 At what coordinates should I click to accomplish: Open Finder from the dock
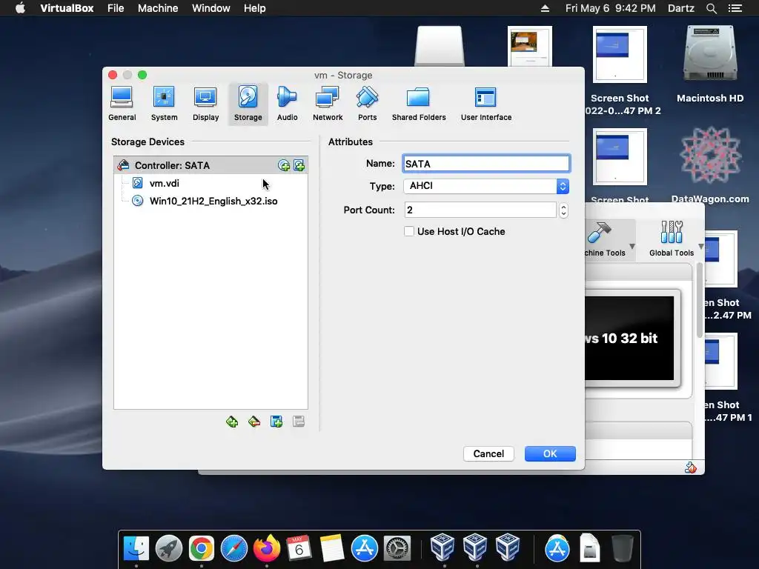(x=136, y=549)
